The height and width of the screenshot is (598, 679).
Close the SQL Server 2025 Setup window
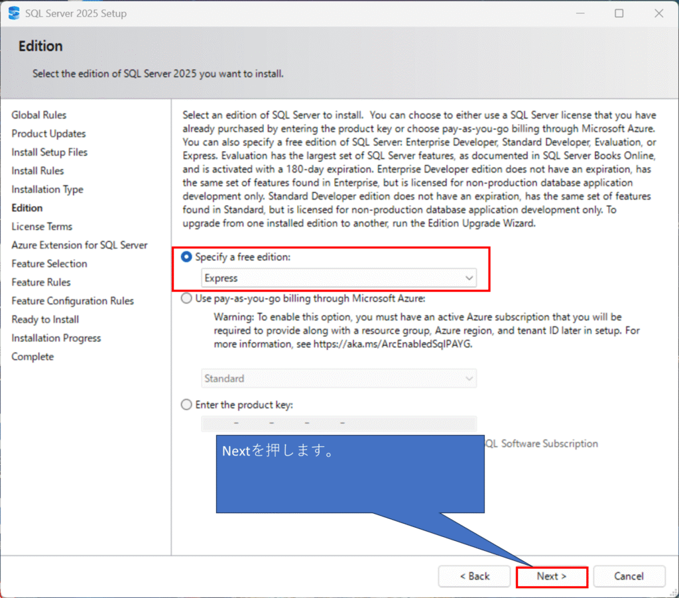point(658,13)
